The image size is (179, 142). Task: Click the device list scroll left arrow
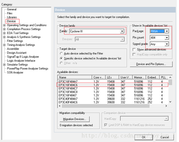coord(60,106)
